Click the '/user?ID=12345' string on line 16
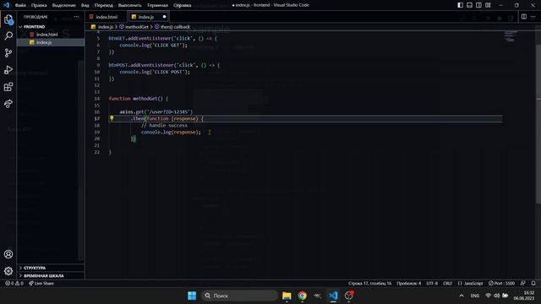The height and width of the screenshot is (304, 541). tap(168, 112)
